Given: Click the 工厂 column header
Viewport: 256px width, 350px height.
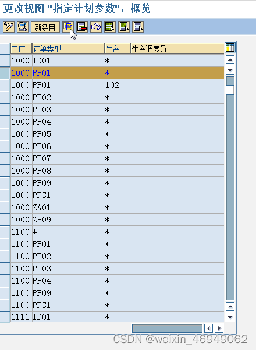Looking at the screenshot, I should (x=21, y=49).
